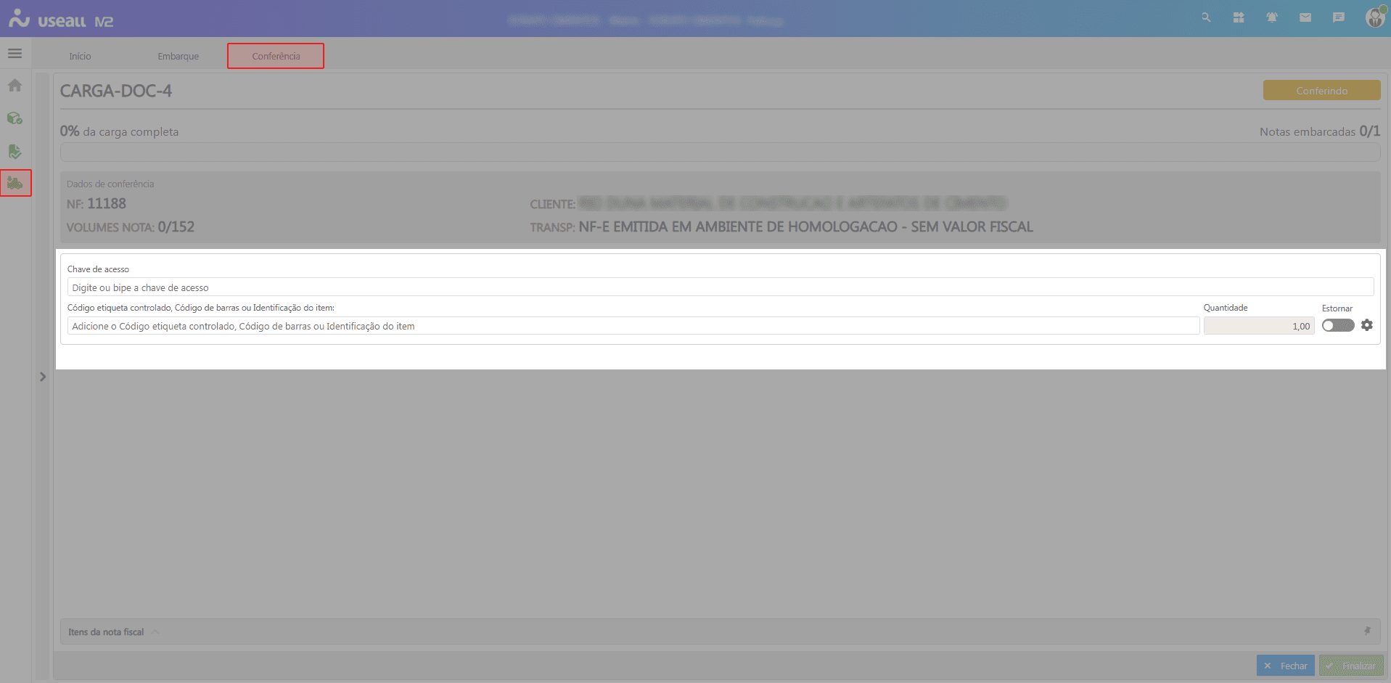1391x683 pixels.
Task: Open the notifications bell
Action: point(1272,17)
